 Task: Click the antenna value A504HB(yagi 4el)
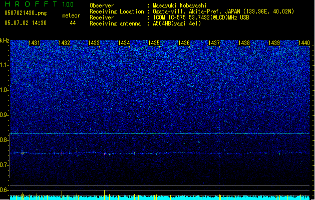point(177,23)
